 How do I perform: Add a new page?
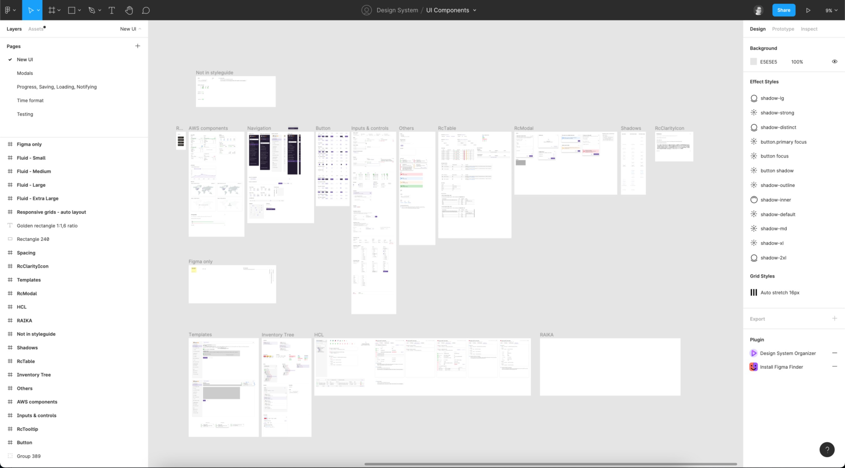pos(137,46)
